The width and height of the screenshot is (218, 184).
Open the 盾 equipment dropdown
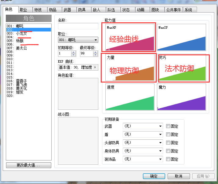coord(143,134)
